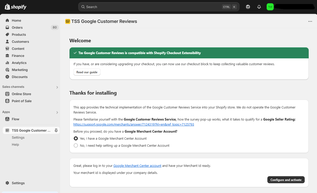
Task: Click the Discounts badge icon
Action: (x=7, y=77)
